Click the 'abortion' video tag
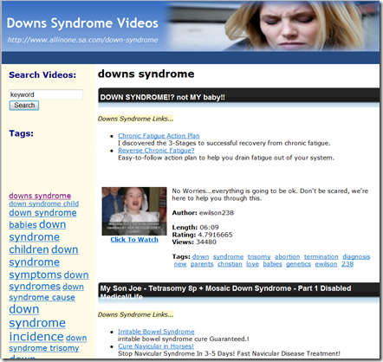Screen dimensions: 383x362 click(x=287, y=256)
